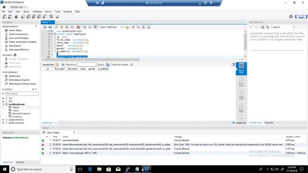Screen dimensions: 308x173
Task: Collapse the create table code fold
Action: pos(55,34)
